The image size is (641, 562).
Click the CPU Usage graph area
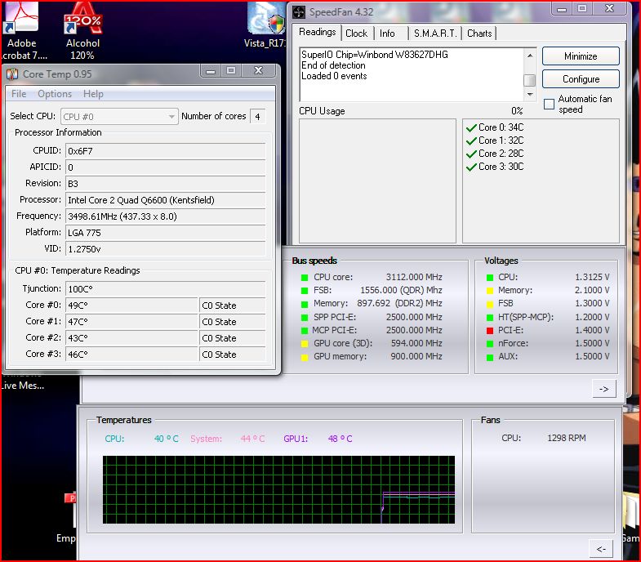377,181
